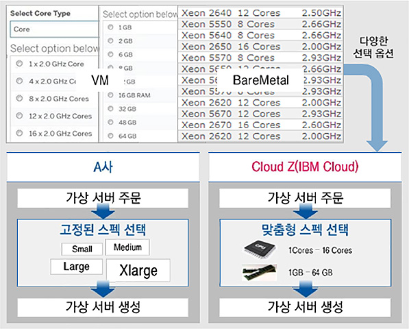The image size is (409, 329).
Task: Pick the 64 GB memory option
Action: [x=110, y=136]
